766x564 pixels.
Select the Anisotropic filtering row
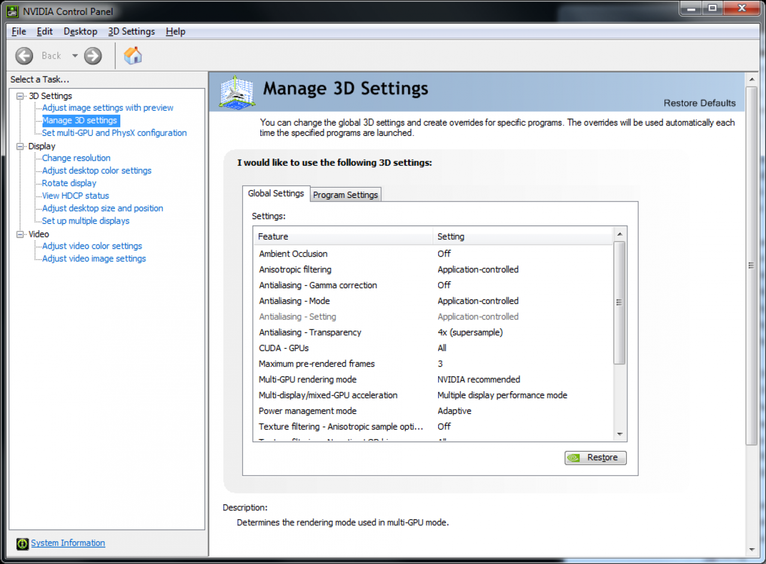pos(433,269)
